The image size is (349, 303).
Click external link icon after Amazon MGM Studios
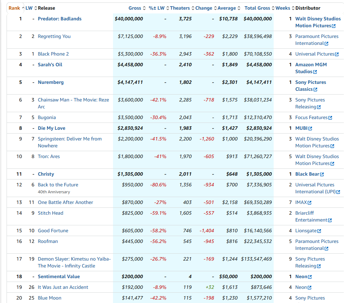click(x=315, y=72)
